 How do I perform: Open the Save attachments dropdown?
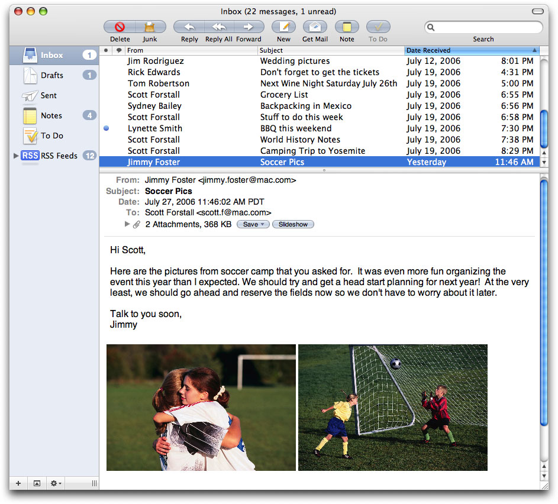pos(253,224)
